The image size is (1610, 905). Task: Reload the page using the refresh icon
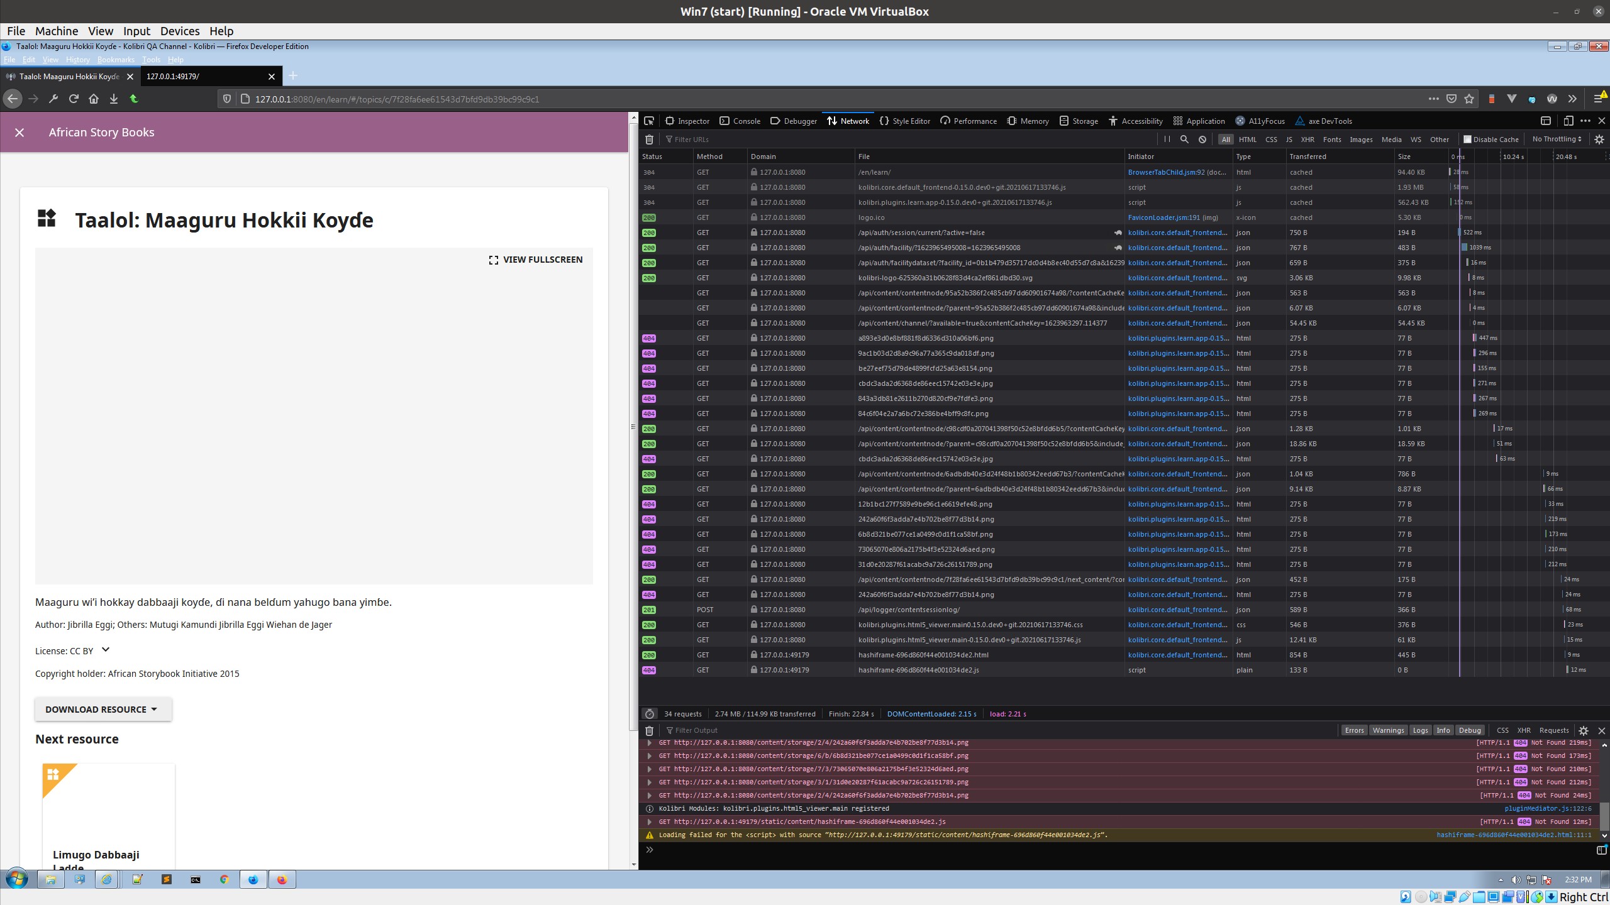(74, 99)
